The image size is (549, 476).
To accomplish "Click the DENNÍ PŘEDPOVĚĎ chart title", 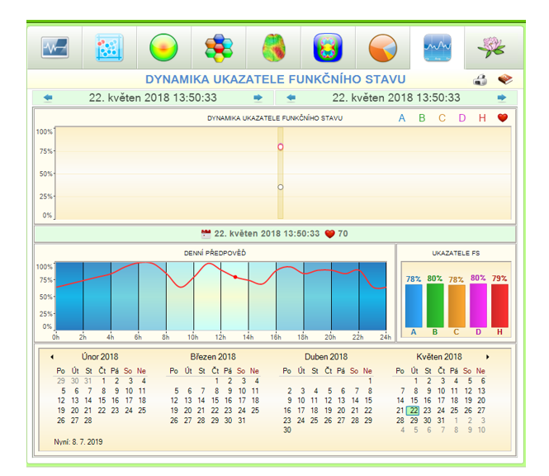I will click(215, 253).
